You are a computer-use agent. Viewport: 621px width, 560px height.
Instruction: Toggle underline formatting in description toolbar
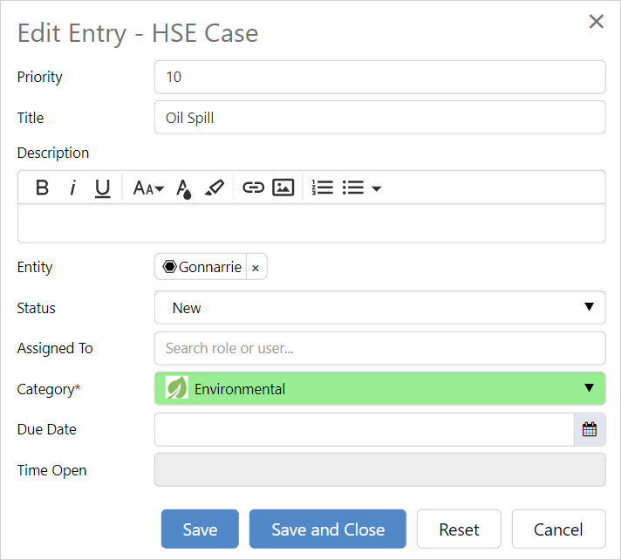click(x=103, y=188)
